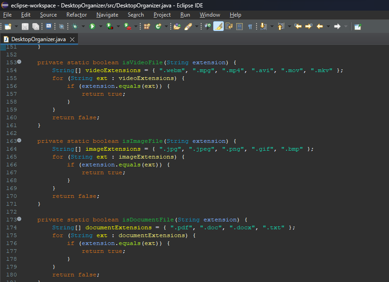Image resolution: width=389 pixels, height=282 pixels.
Task: Click the ".webm" string literal
Action: pyautogui.click(x=172, y=71)
